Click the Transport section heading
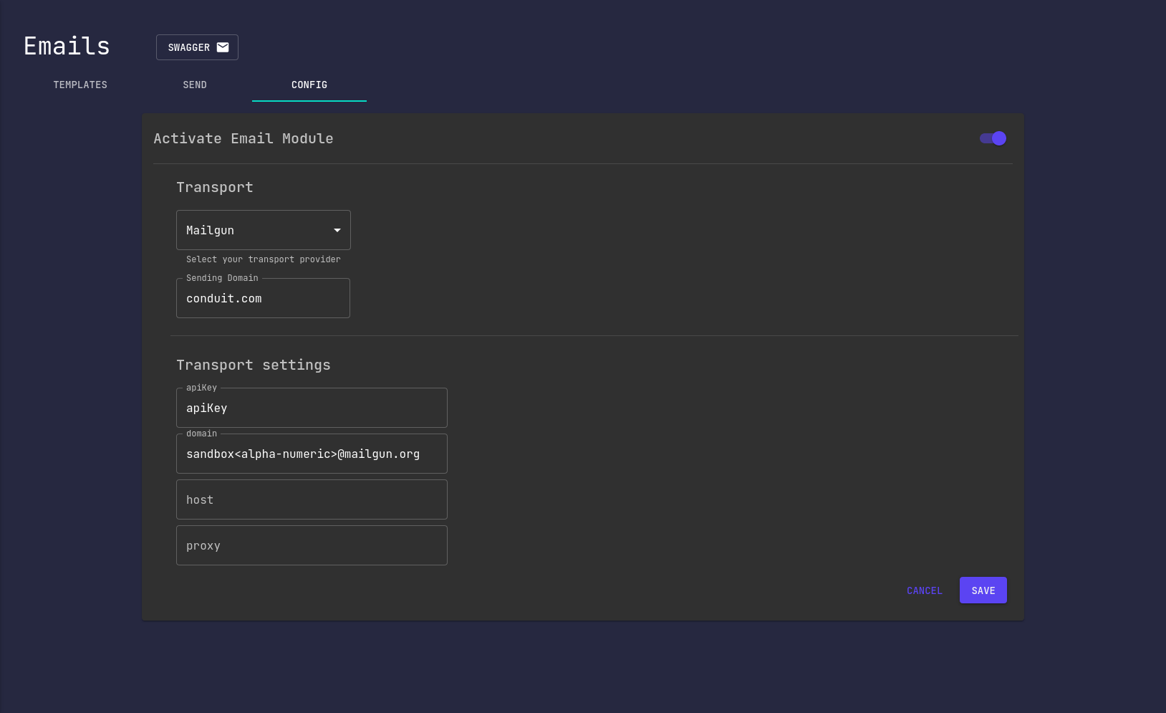 click(x=215, y=187)
